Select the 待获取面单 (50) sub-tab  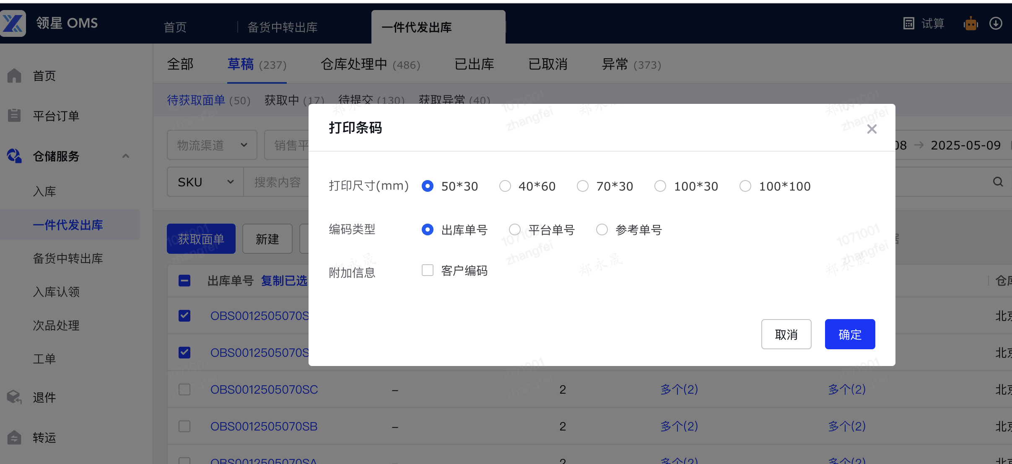pos(209,100)
